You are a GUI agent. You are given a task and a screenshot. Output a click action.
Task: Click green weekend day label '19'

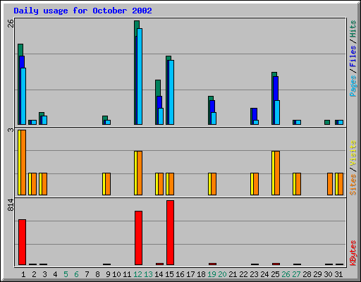(x=212, y=274)
